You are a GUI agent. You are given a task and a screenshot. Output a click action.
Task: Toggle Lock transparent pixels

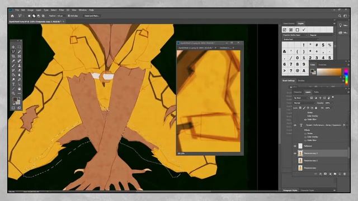300,108
